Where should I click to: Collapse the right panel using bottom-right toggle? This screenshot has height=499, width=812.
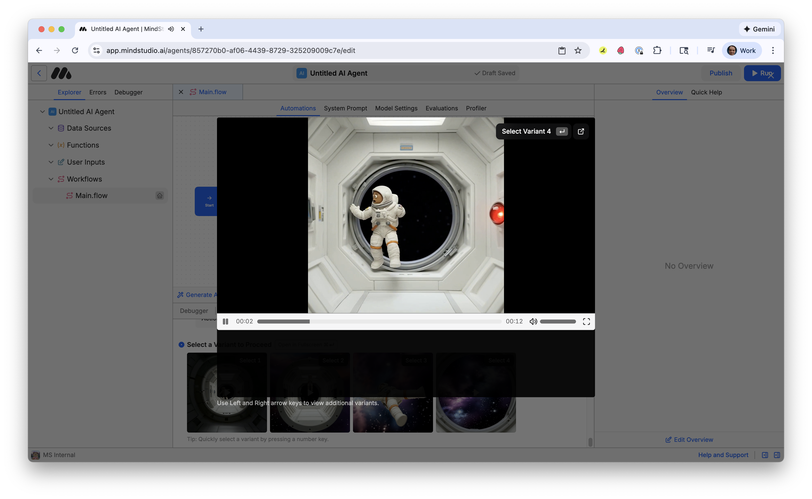pos(777,455)
